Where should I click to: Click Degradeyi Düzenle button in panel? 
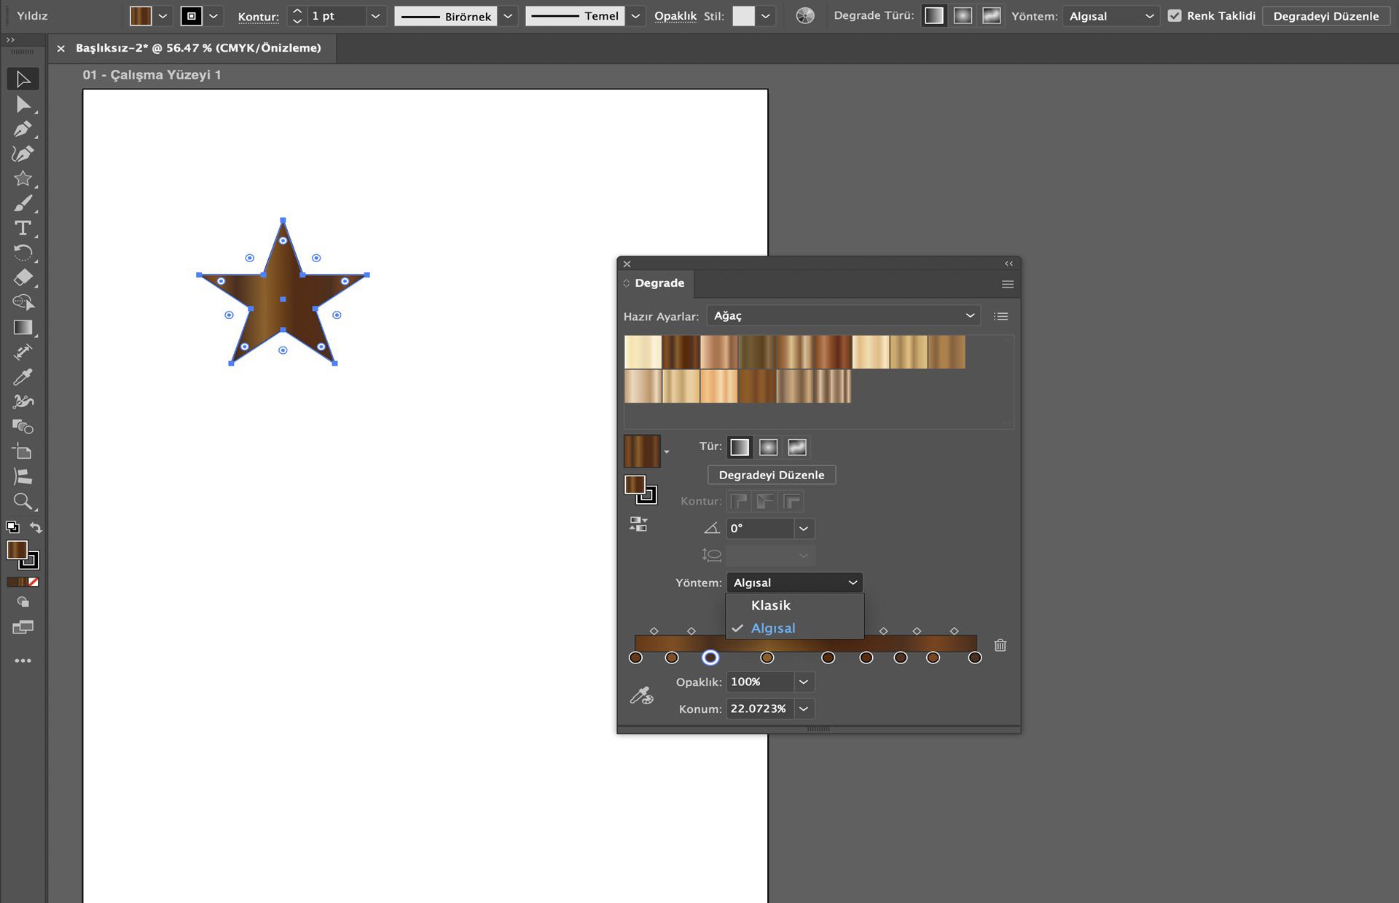(x=771, y=475)
